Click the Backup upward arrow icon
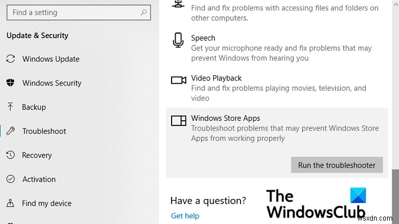Screen dimensions: 399x224 10,107
